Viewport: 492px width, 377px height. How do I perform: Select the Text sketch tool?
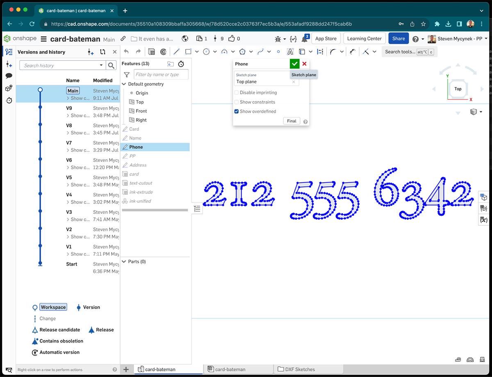[290, 52]
